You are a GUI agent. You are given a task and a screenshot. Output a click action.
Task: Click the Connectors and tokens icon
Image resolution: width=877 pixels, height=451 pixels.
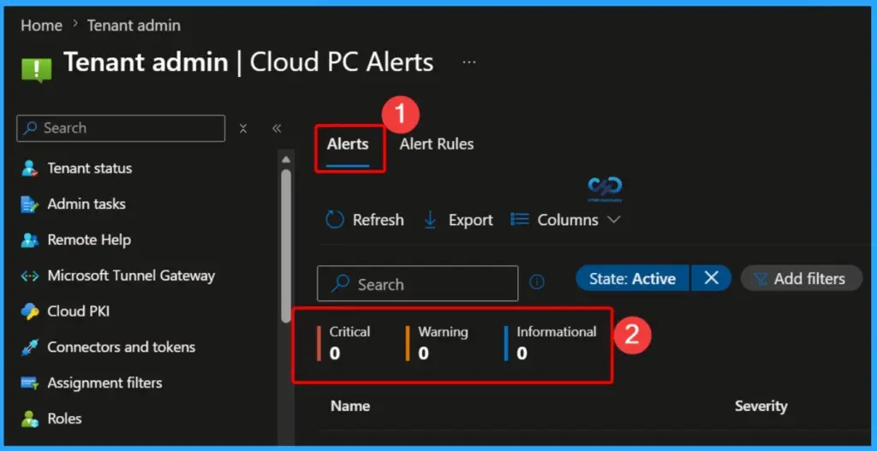coord(30,347)
